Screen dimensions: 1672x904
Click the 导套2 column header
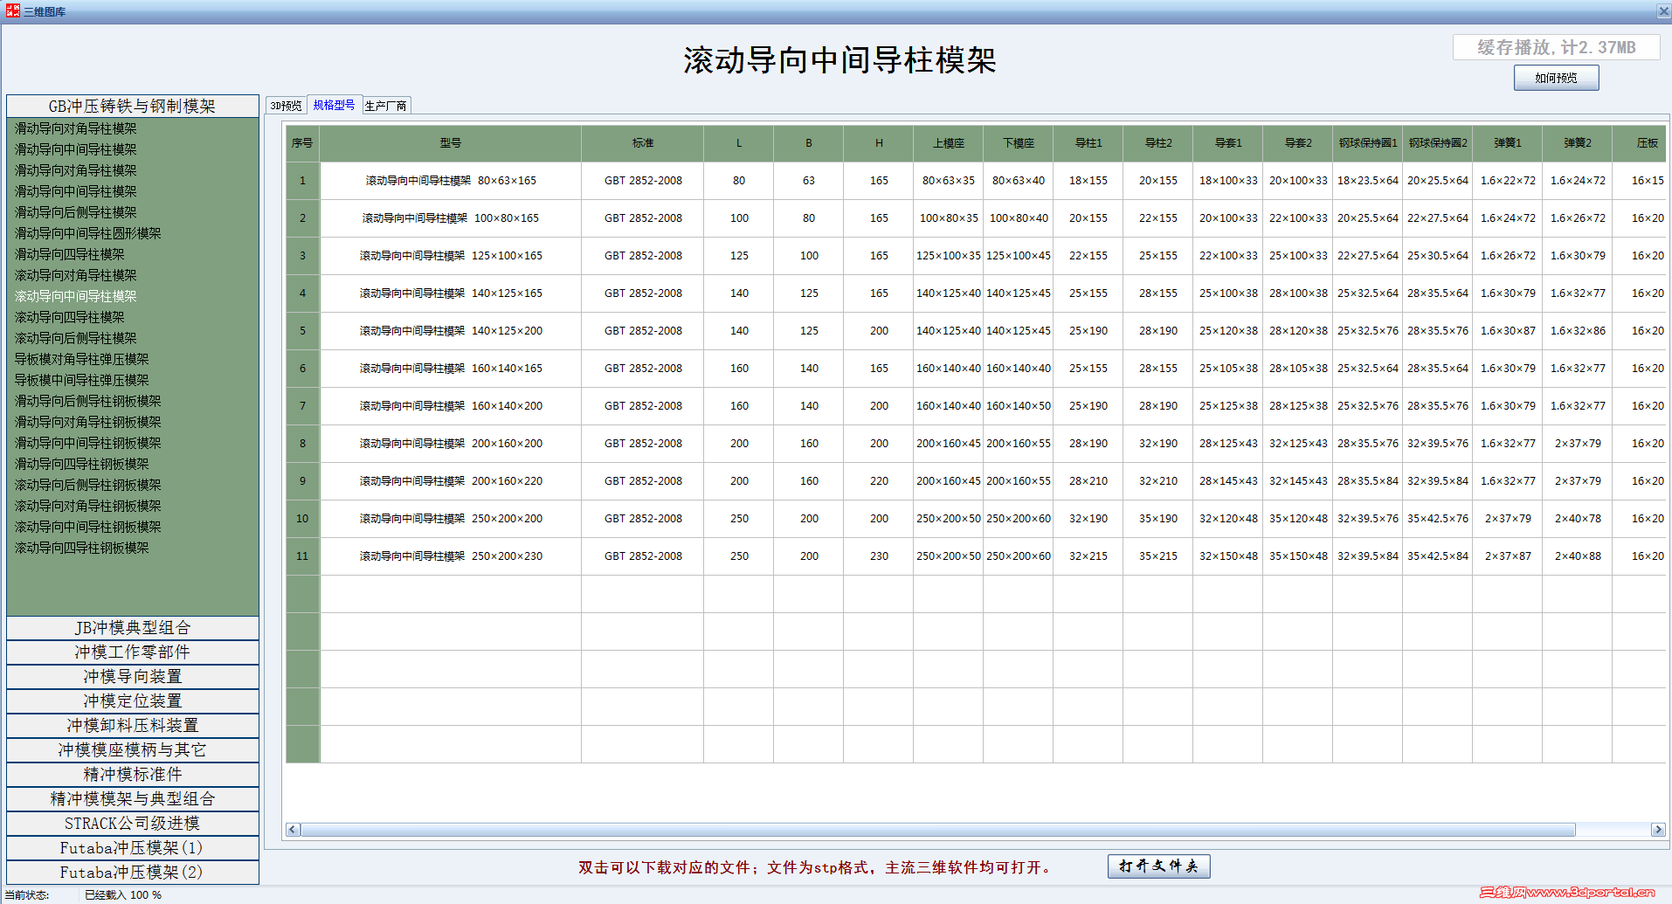(1298, 143)
